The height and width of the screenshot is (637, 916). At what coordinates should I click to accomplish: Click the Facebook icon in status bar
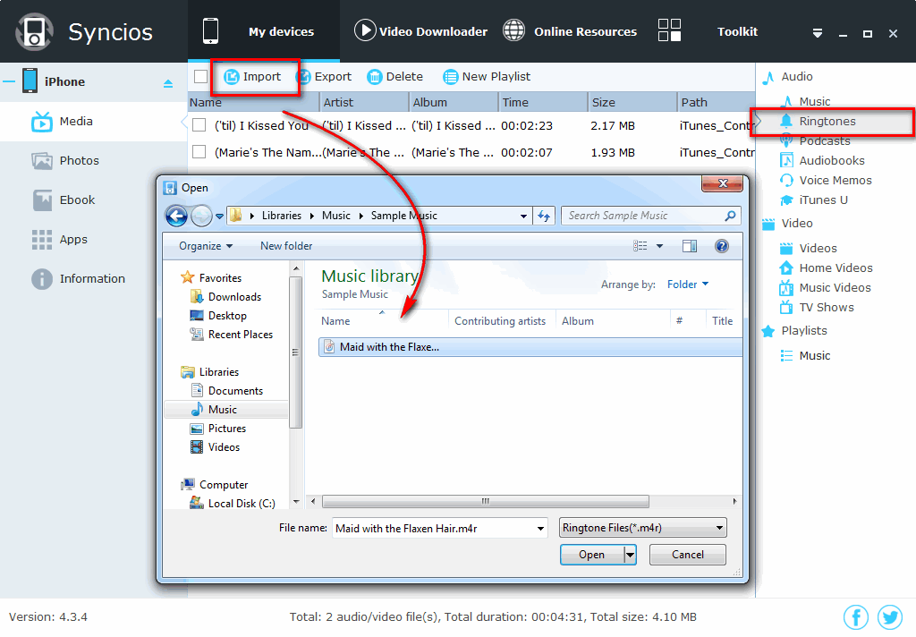(x=856, y=616)
